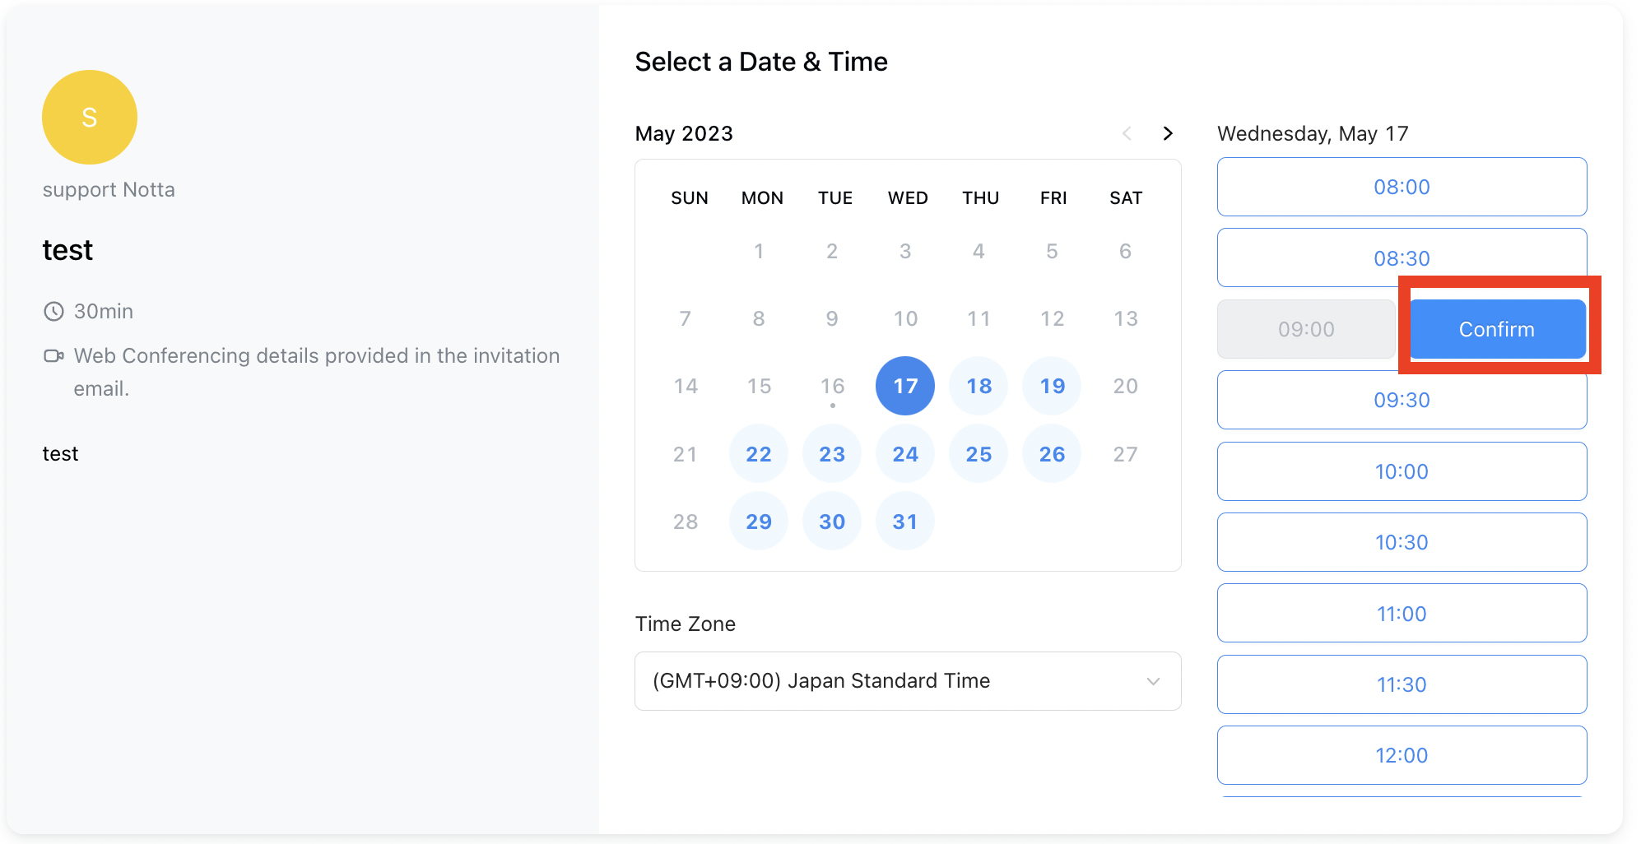Click the unavailable date 20

point(1125,386)
